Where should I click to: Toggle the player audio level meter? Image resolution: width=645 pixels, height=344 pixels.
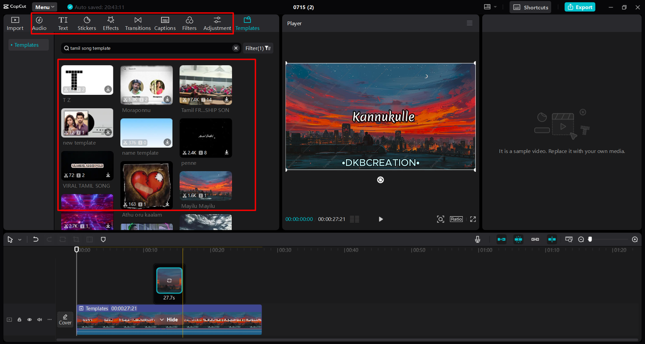[354, 219]
